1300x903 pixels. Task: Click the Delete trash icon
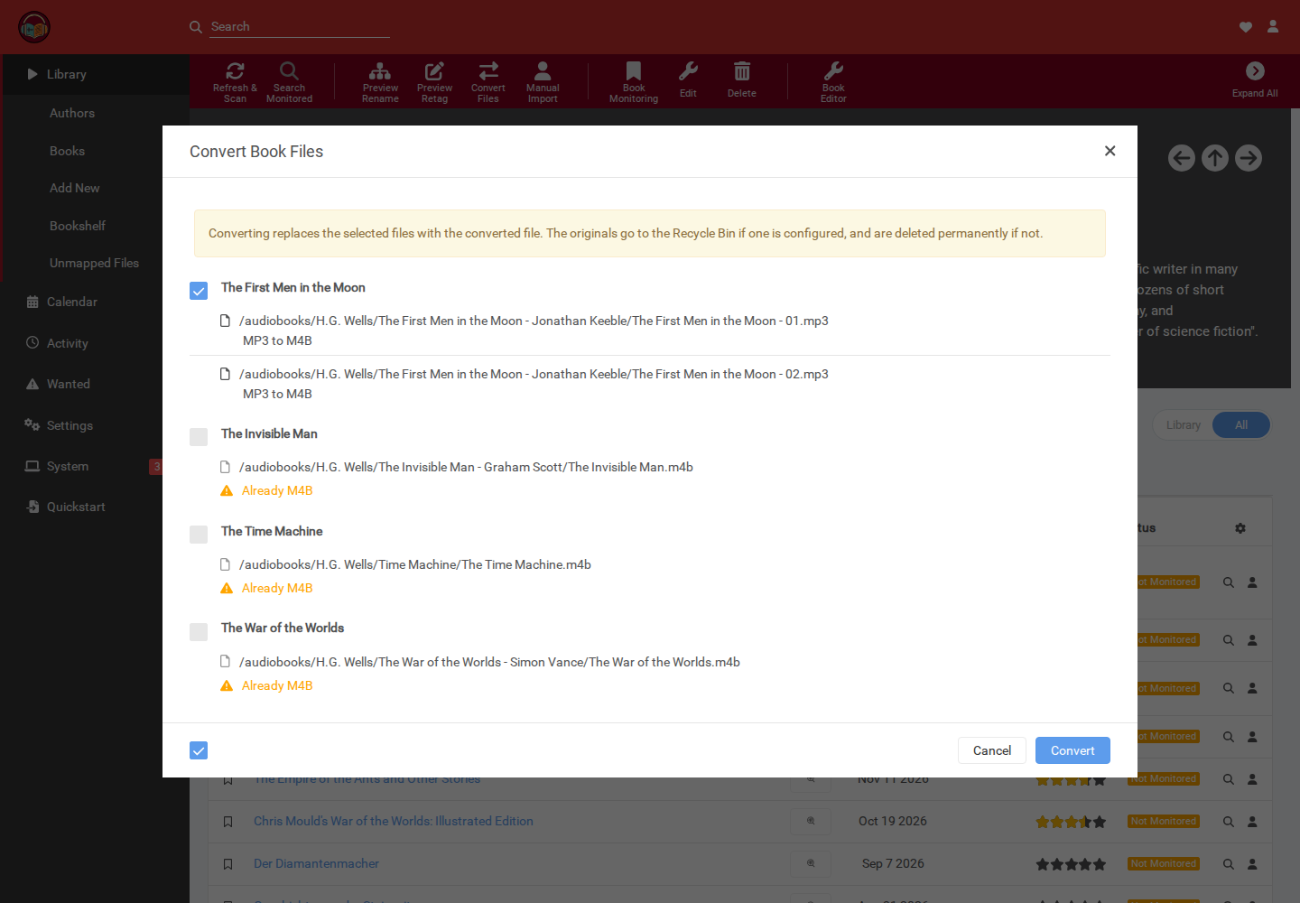tap(742, 71)
